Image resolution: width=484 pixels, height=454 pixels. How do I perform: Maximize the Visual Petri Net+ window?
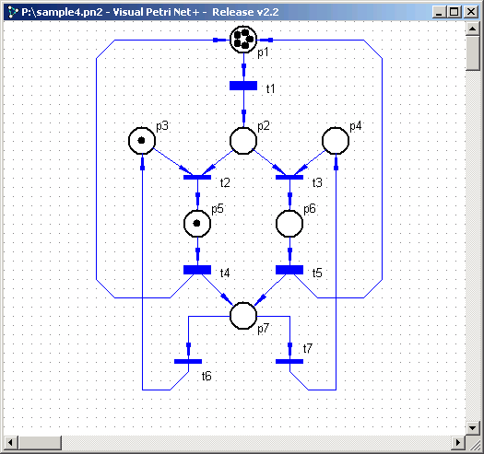pos(454,12)
